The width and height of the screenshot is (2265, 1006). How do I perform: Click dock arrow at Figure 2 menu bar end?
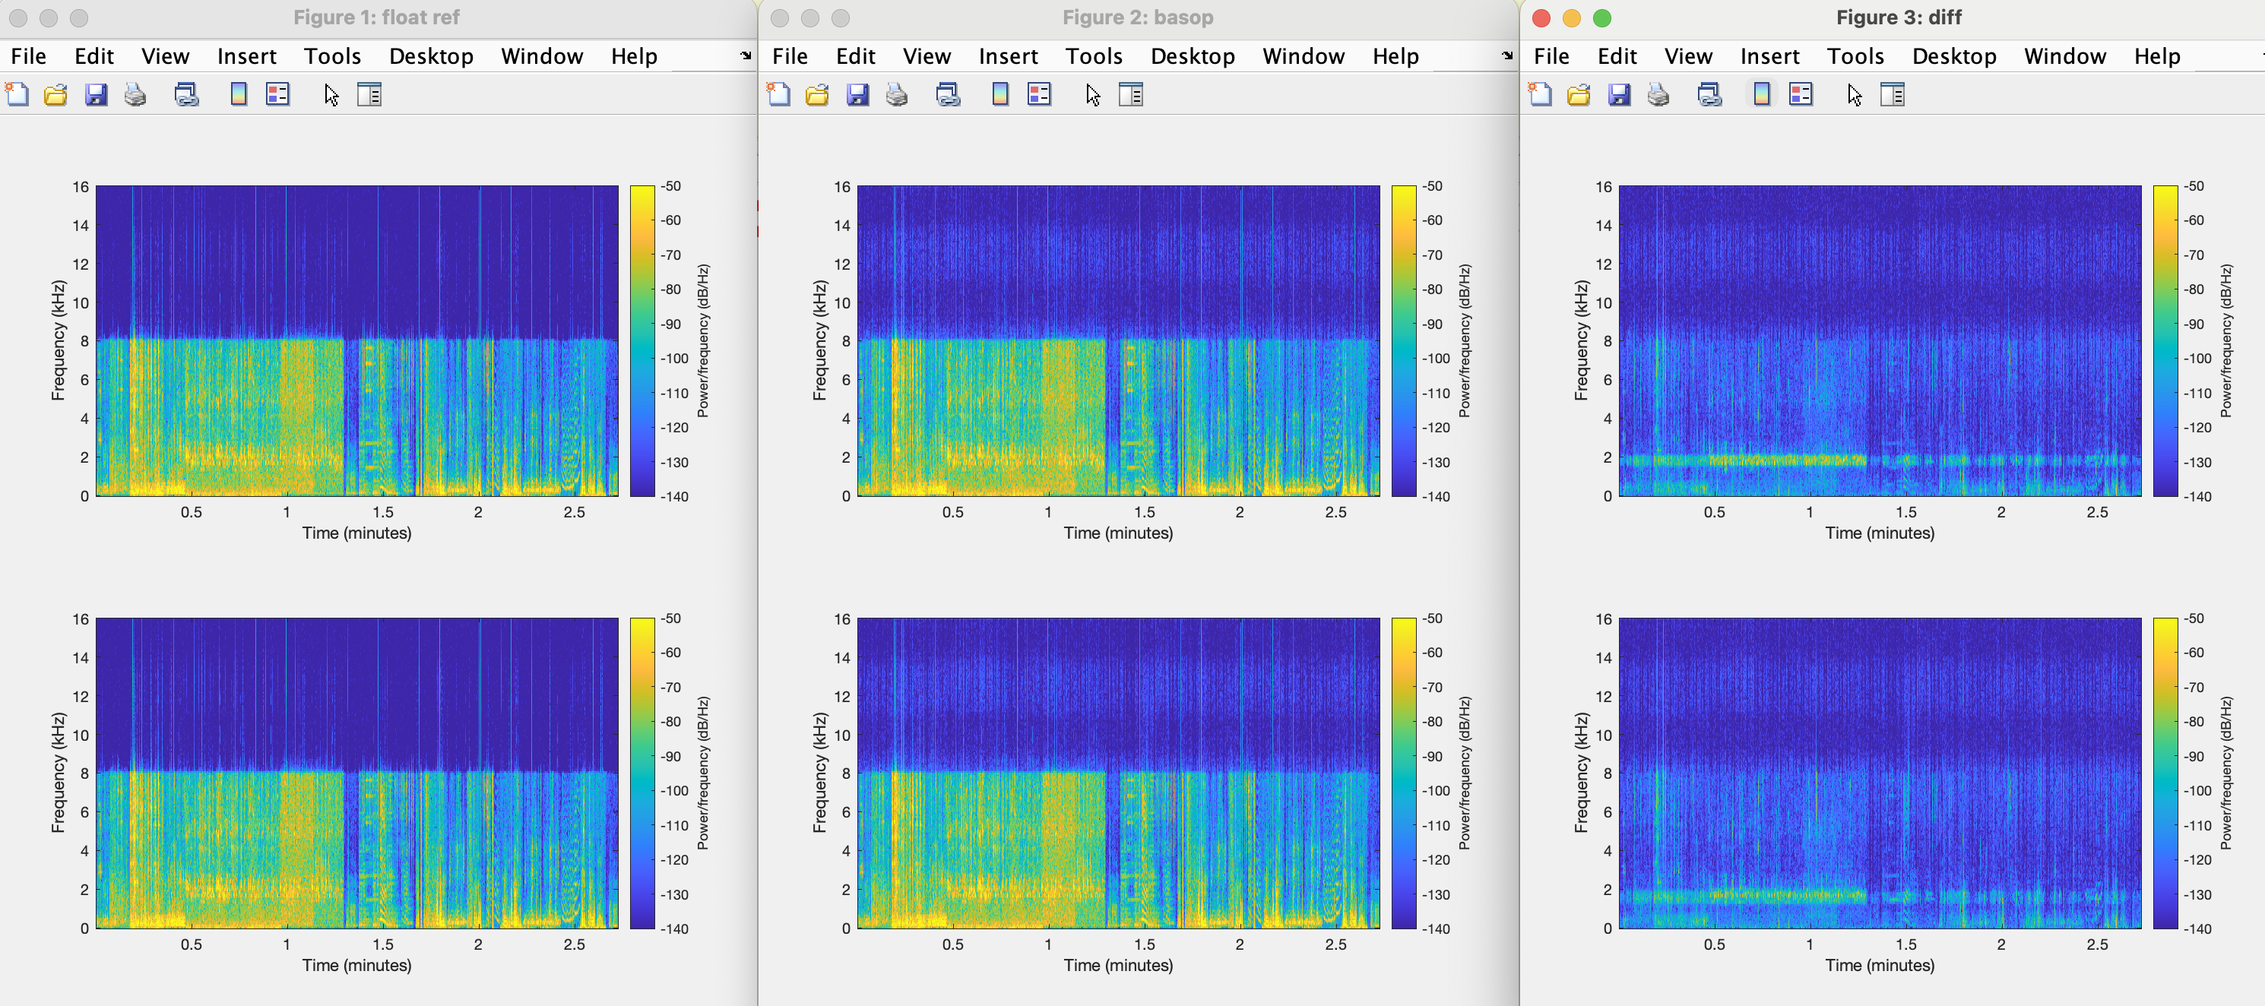[1507, 55]
